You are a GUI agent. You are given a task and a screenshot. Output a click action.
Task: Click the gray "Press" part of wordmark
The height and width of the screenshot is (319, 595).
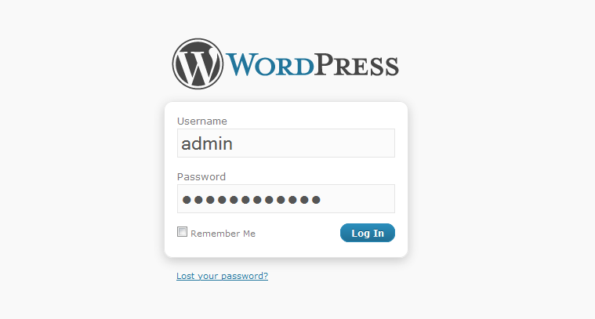pyautogui.click(x=357, y=64)
